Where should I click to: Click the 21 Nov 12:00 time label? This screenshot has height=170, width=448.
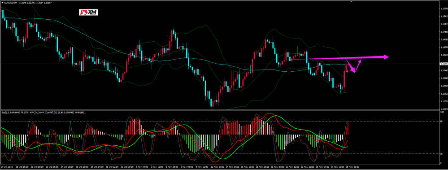point(292,166)
